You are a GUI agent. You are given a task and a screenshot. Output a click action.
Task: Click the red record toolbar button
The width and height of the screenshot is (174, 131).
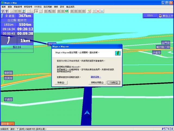(x=98, y=11)
